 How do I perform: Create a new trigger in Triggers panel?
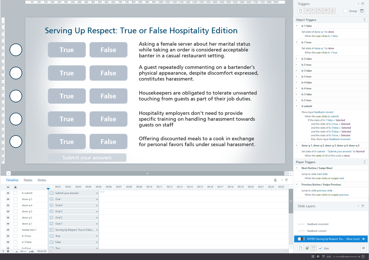tap(301, 11)
